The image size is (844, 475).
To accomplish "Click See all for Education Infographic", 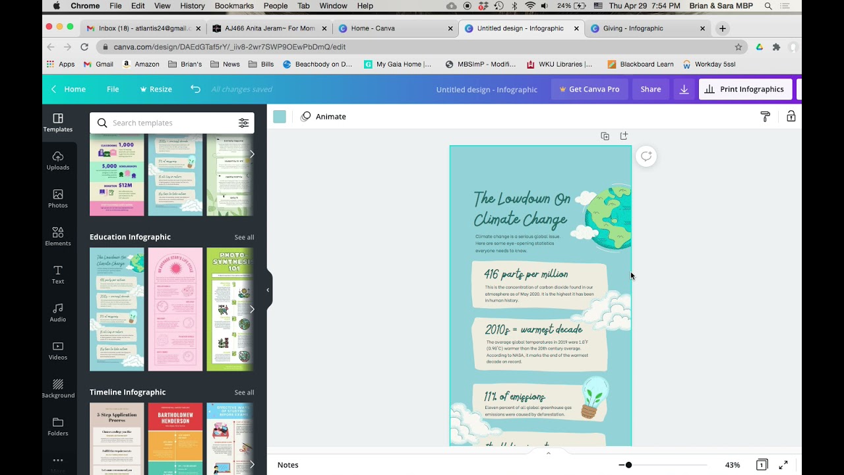I will point(244,237).
